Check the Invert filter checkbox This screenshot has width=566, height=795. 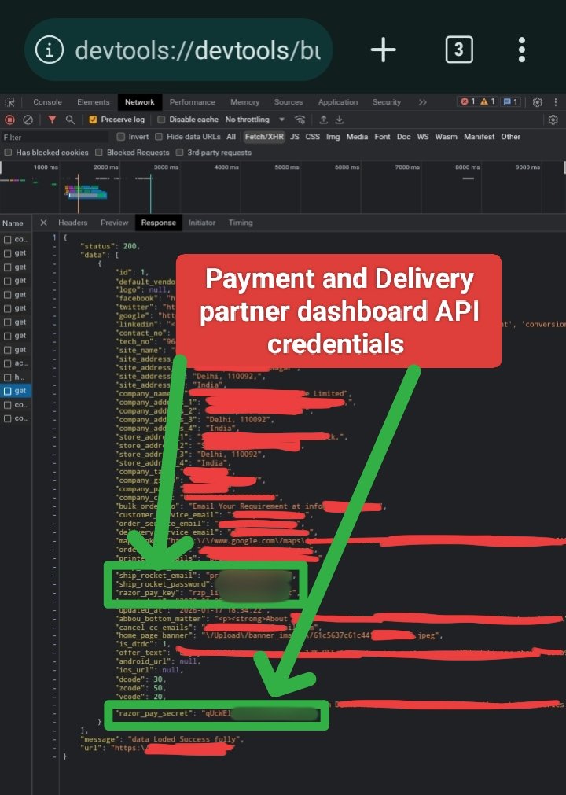120,137
